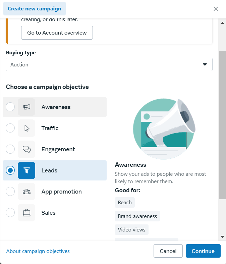This screenshot has width=226, height=264.
Task: Click the Cancel button
Action: tap(168, 251)
